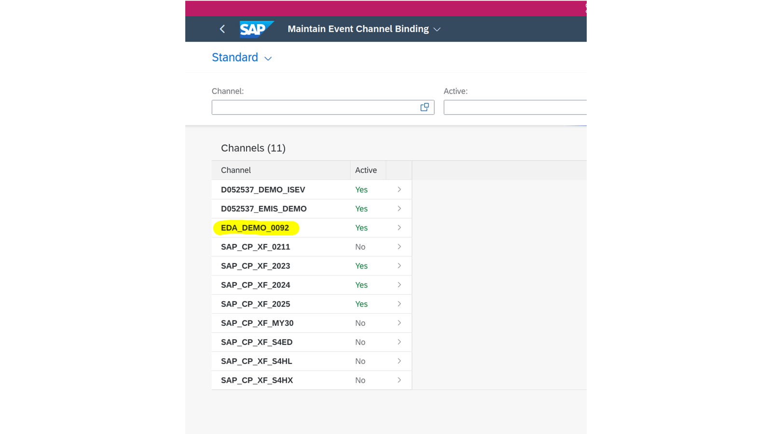Select channel SAP_CP_XF_2025
This screenshot has width=772, height=434.
[256, 304]
